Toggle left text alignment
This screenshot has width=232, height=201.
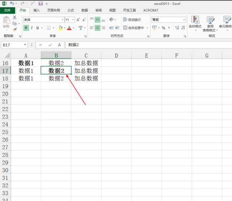(92, 28)
